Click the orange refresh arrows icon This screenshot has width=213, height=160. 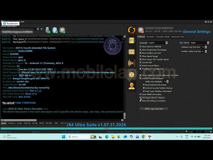click(x=131, y=30)
